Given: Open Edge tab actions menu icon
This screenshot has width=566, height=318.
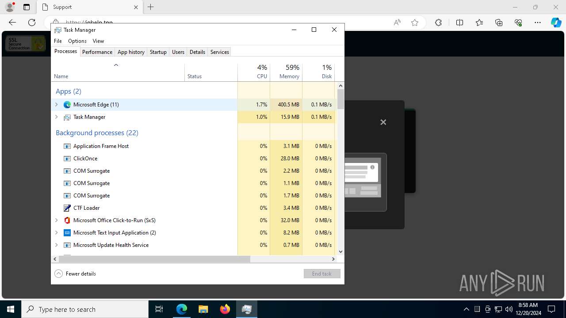Looking at the screenshot, I should point(27,7).
